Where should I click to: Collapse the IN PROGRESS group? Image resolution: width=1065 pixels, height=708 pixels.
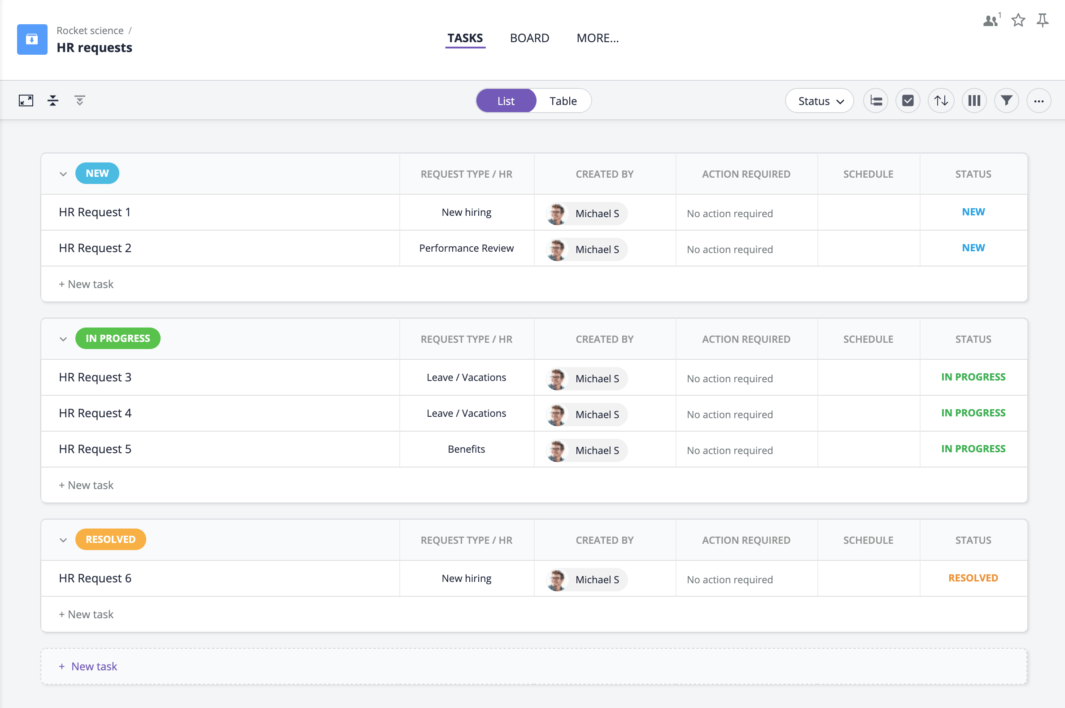63,339
